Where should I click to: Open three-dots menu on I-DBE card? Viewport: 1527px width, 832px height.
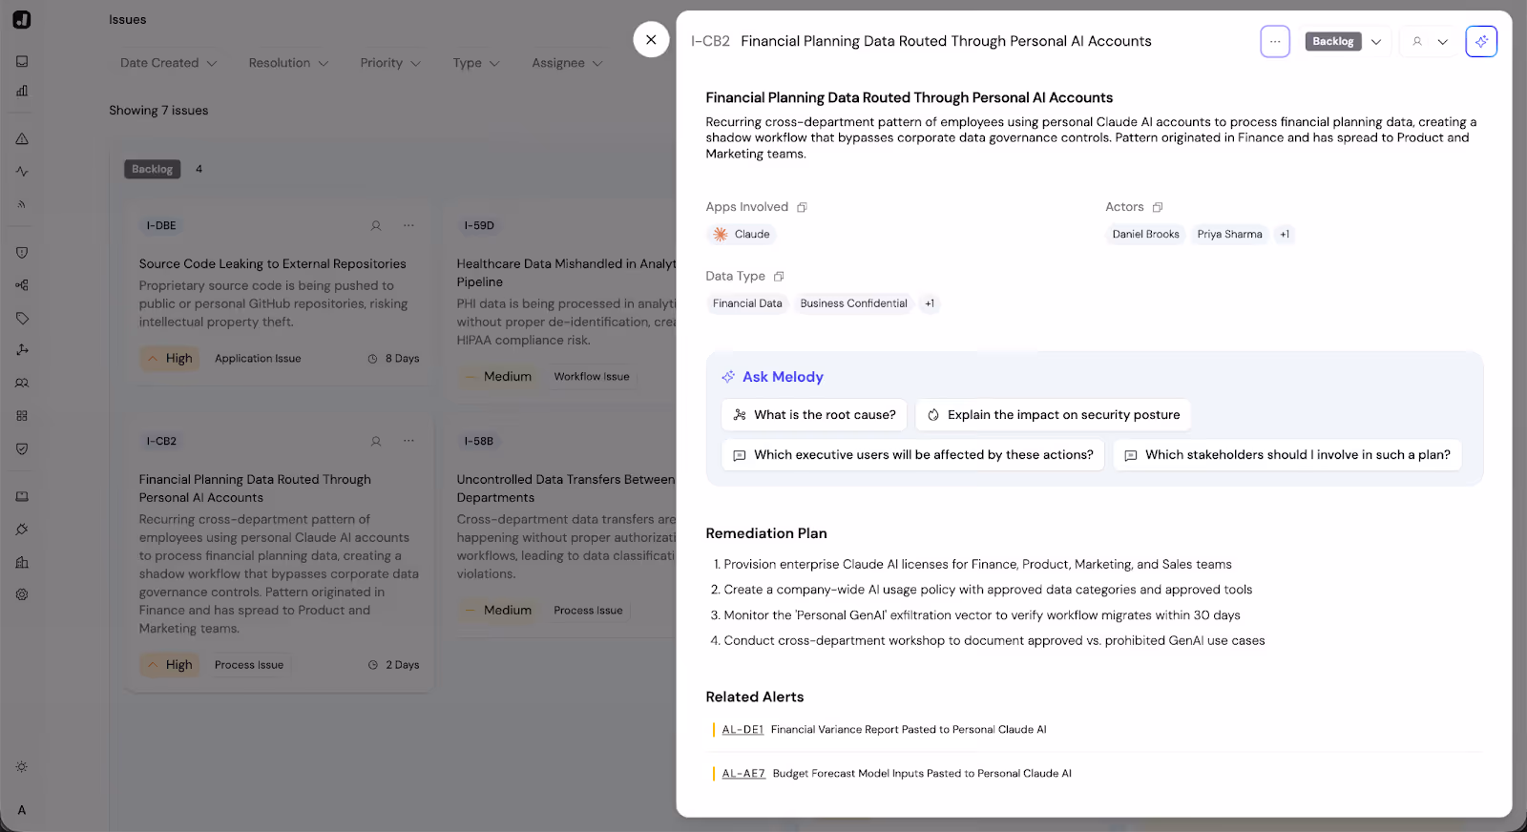click(x=408, y=226)
